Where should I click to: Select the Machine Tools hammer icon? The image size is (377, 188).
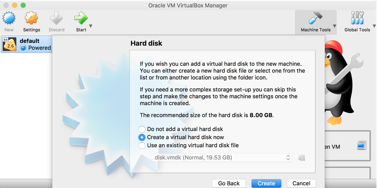click(x=315, y=18)
